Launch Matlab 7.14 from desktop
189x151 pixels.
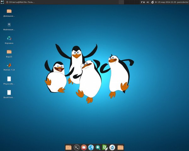pos(9,65)
